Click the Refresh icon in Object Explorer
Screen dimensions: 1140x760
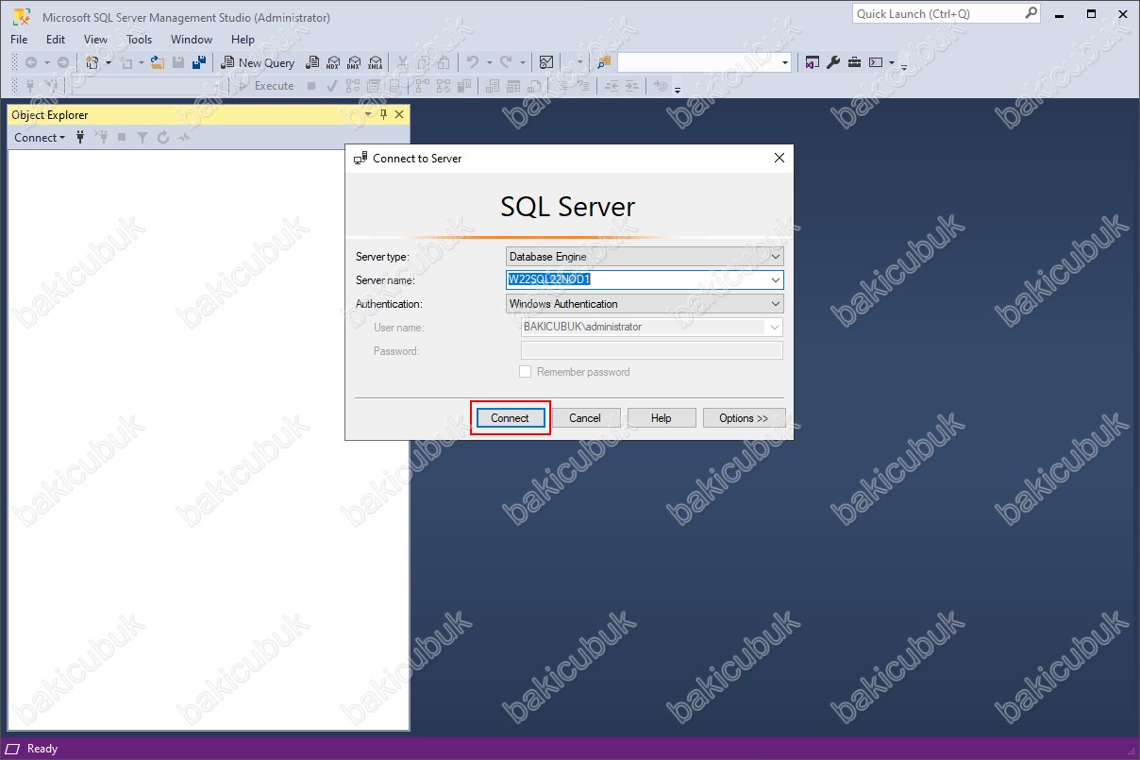163,138
